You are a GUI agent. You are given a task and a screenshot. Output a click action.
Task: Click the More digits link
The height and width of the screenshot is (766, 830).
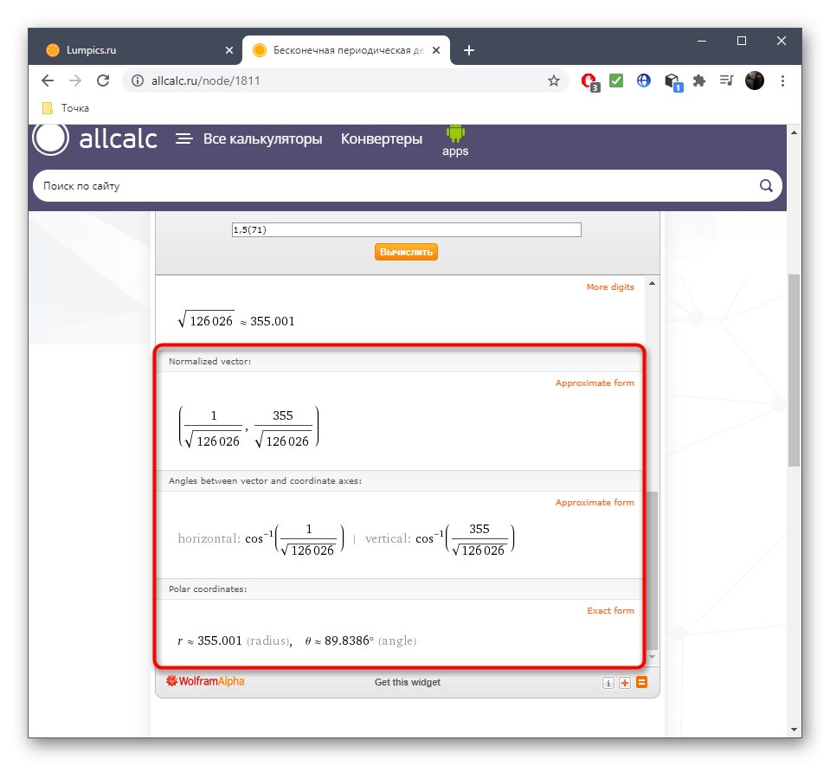click(609, 286)
